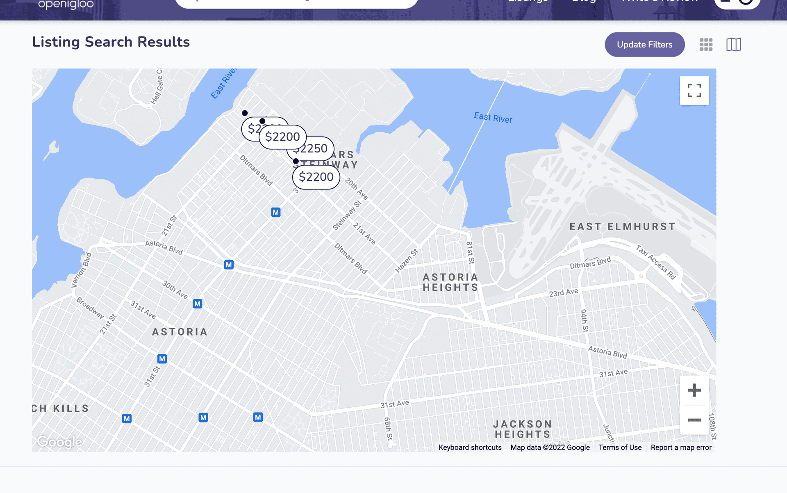Click the ASTORIA HEIGHTS map label
This screenshot has width=787, height=493.
click(x=450, y=282)
